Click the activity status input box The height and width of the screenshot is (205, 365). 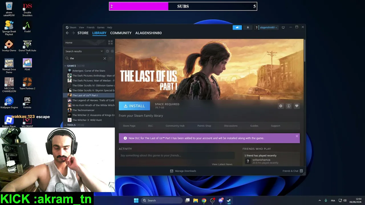click(x=177, y=155)
